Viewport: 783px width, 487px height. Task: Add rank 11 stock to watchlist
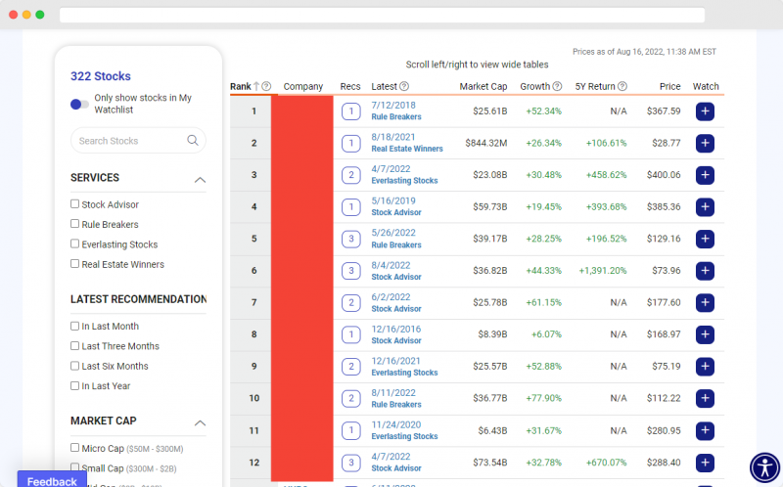click(x=705, y=430)
